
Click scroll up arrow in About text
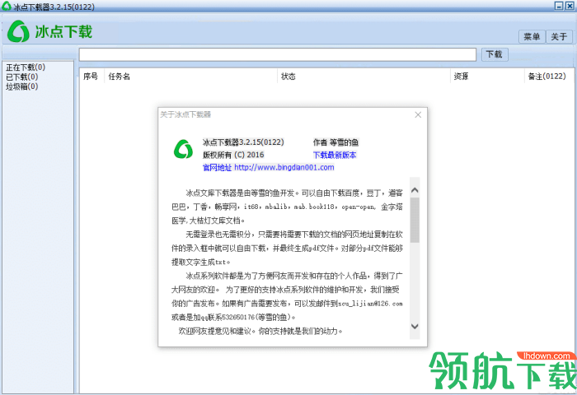[x=415, y=190]
